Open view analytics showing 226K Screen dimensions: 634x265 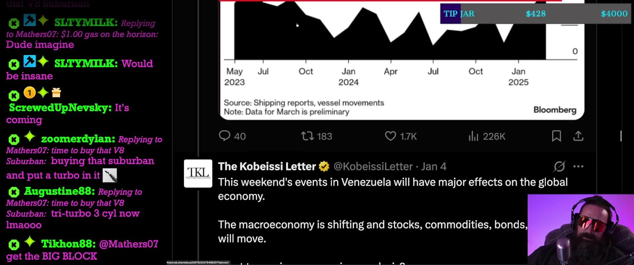(473, 137)
